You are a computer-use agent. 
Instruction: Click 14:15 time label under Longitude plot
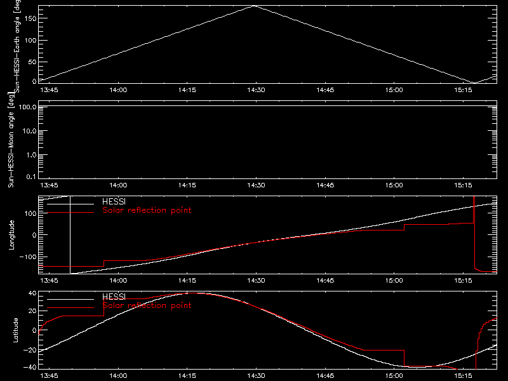tap(187, 280)
